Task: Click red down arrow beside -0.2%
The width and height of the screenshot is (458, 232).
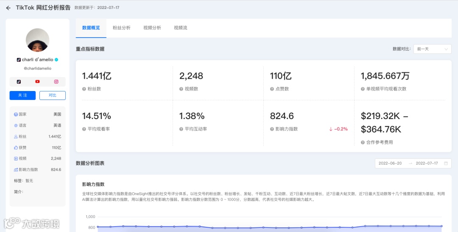Action: click(x=331, y=129)
